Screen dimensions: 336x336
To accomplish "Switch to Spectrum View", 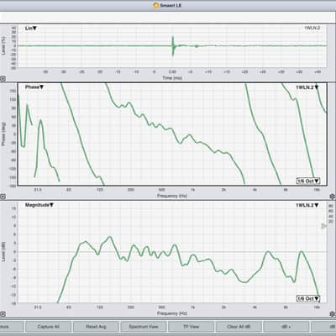I will tap(144, 327).
